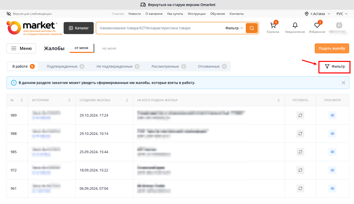View complaint 988 via eye icon

[332, 134]
